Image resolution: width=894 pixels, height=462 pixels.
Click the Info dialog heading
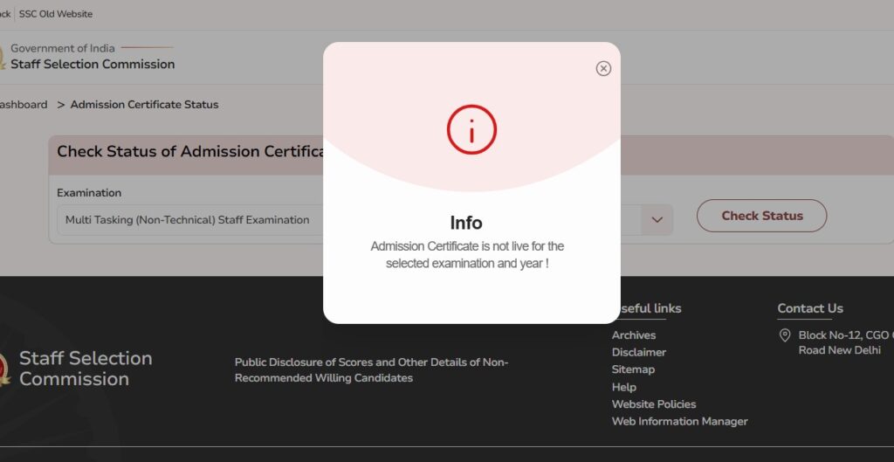pyautogui.click(x=466, y=223)
